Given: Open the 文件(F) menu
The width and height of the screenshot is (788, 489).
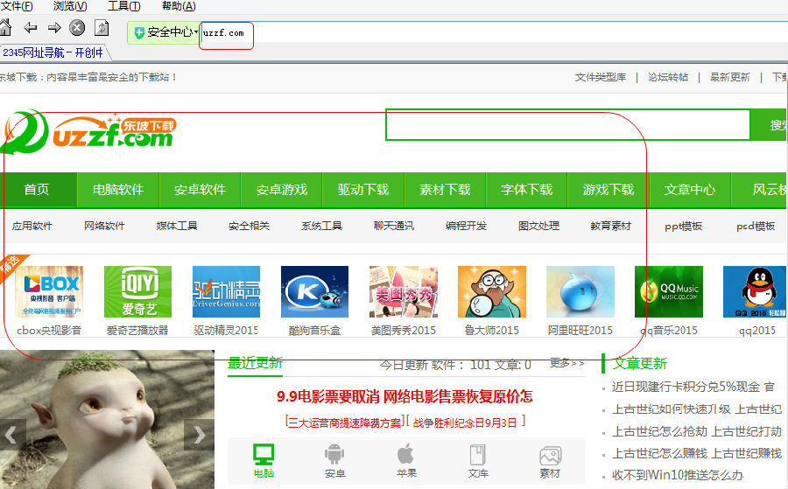Looking at the screenshot, I should click(17, 6).
